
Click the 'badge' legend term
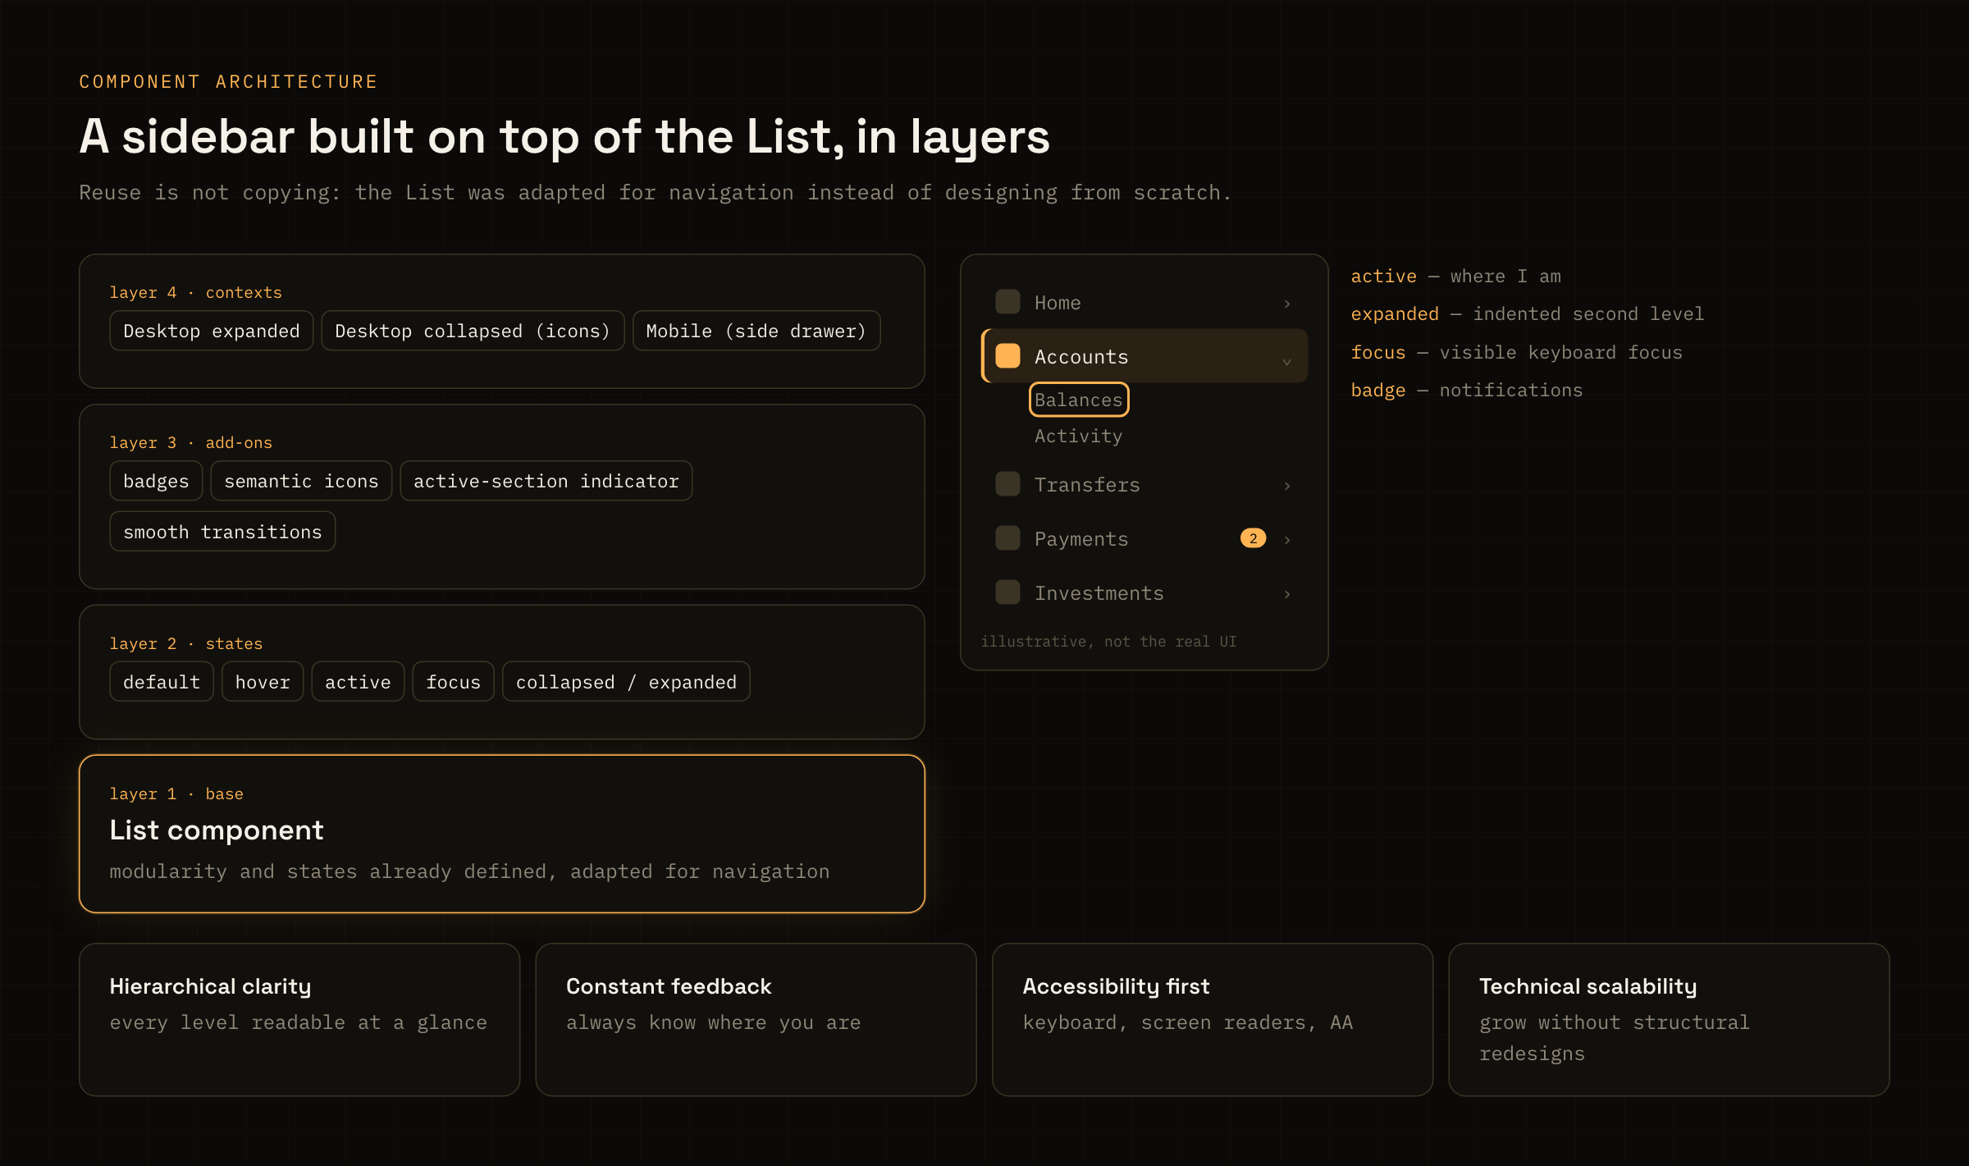tap(1378, 391)
